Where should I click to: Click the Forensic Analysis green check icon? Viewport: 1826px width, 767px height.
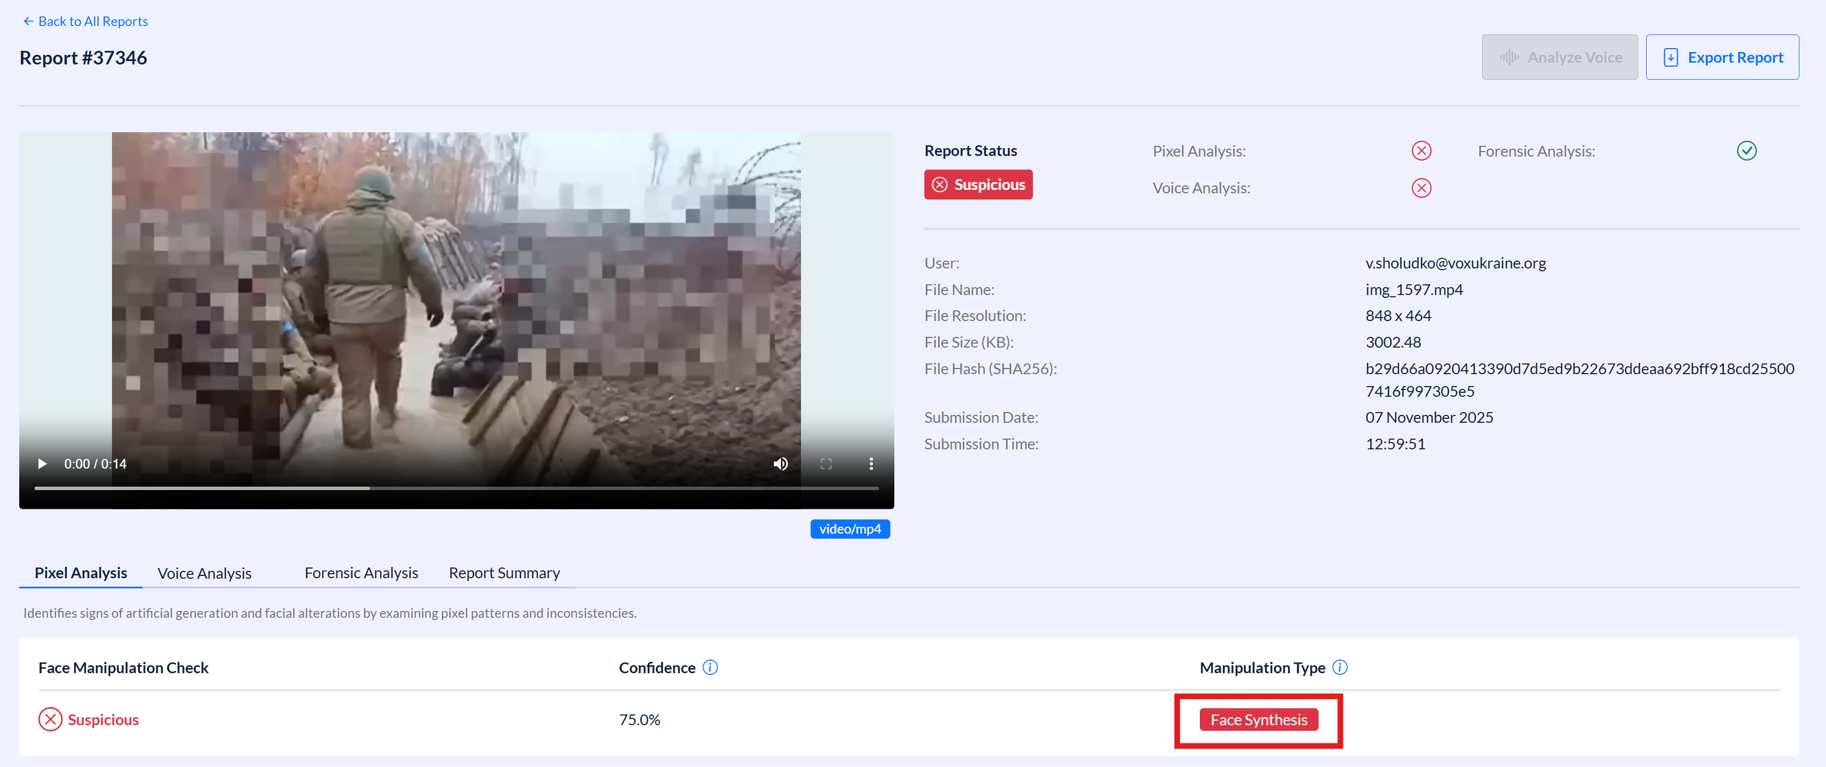coord(1747,151)
